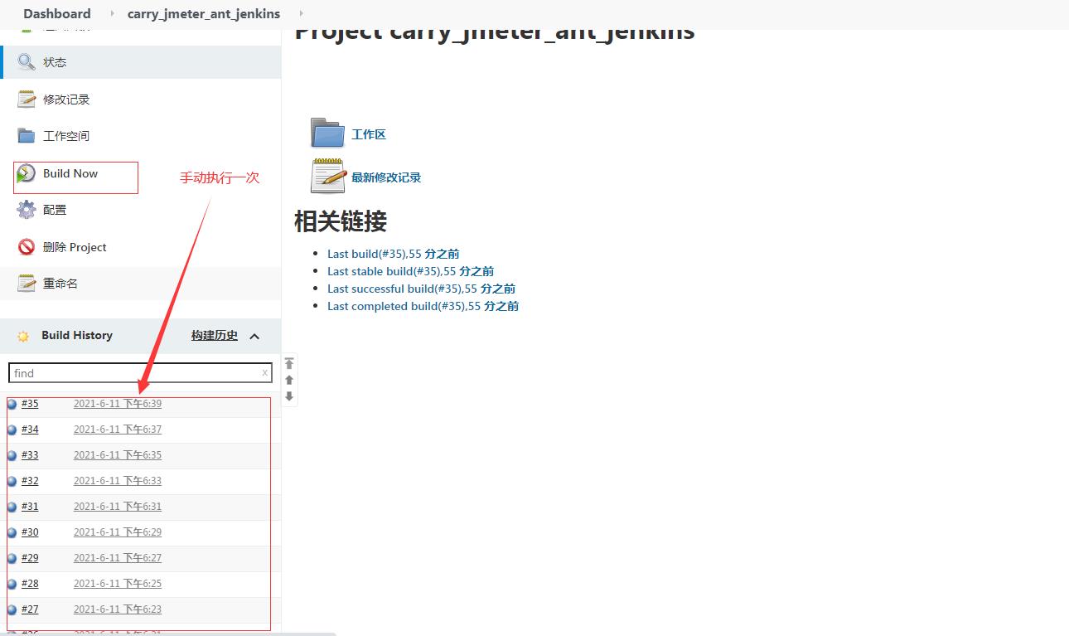Clear the find box using x

(x=265, y=373)
